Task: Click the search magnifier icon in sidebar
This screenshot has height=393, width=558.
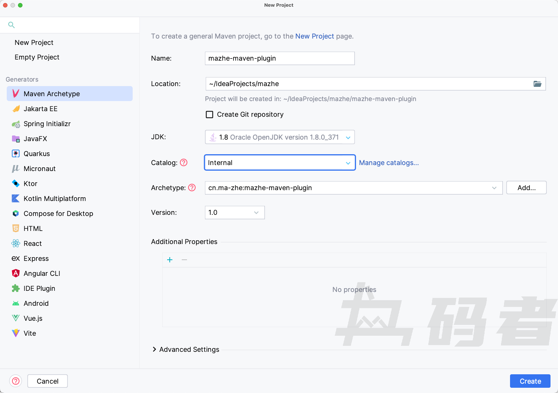Action: [12, 25]
